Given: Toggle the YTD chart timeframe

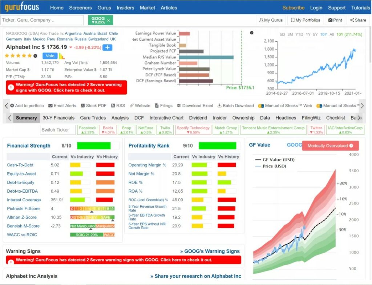Looking at the screenshot, I should pos(299,34).
